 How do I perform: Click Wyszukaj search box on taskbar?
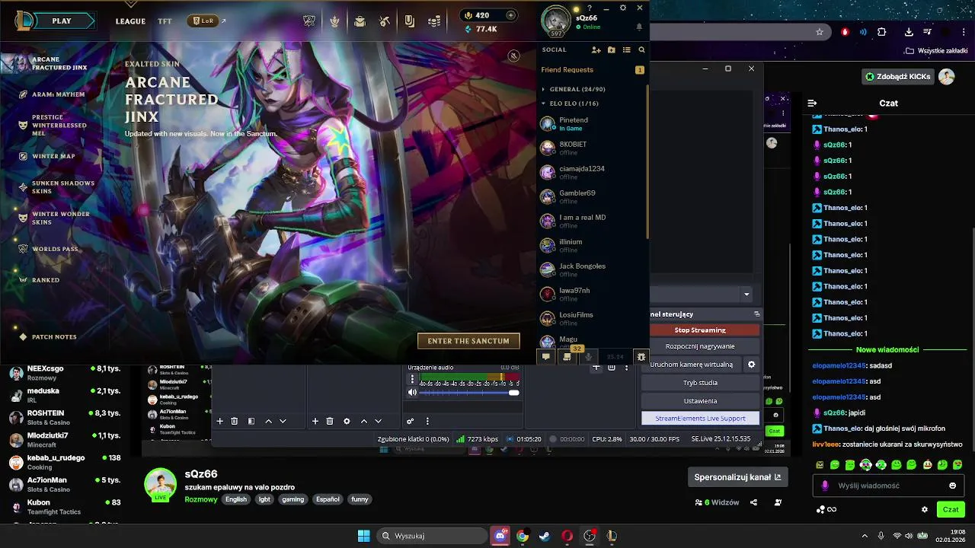click(432, 536)
